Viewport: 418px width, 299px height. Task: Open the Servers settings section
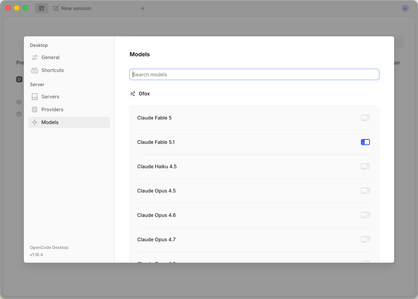click(x=69, y=97)
